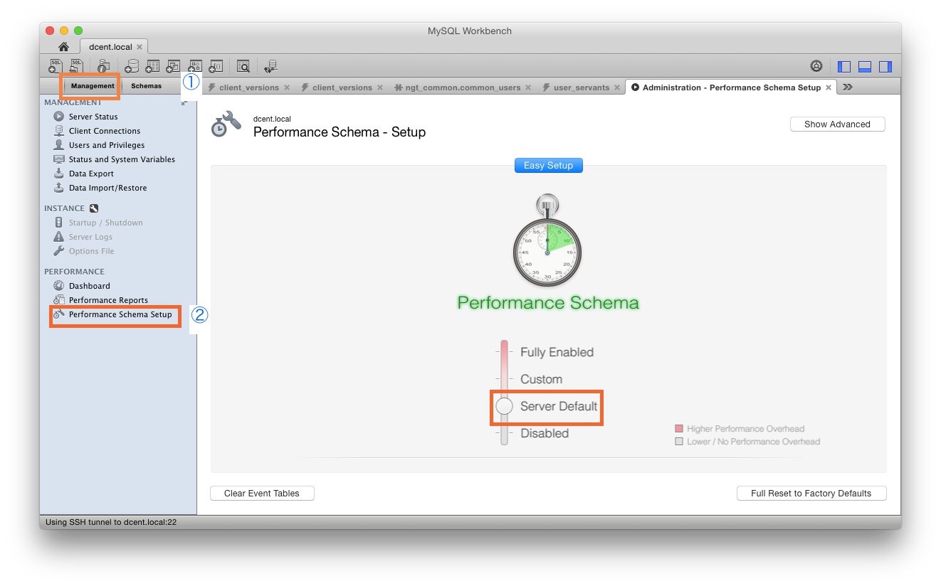Image resolution: width=941 pixels, height=586 pixels.
Task: Close the second client_versions tab
Action: 380,87
